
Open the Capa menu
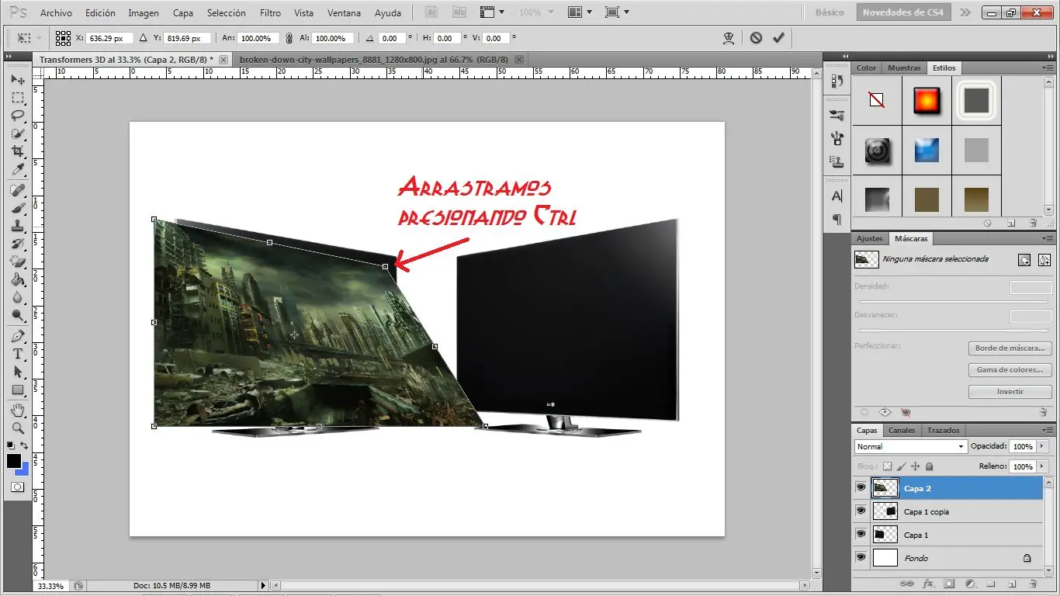(183, 12)
